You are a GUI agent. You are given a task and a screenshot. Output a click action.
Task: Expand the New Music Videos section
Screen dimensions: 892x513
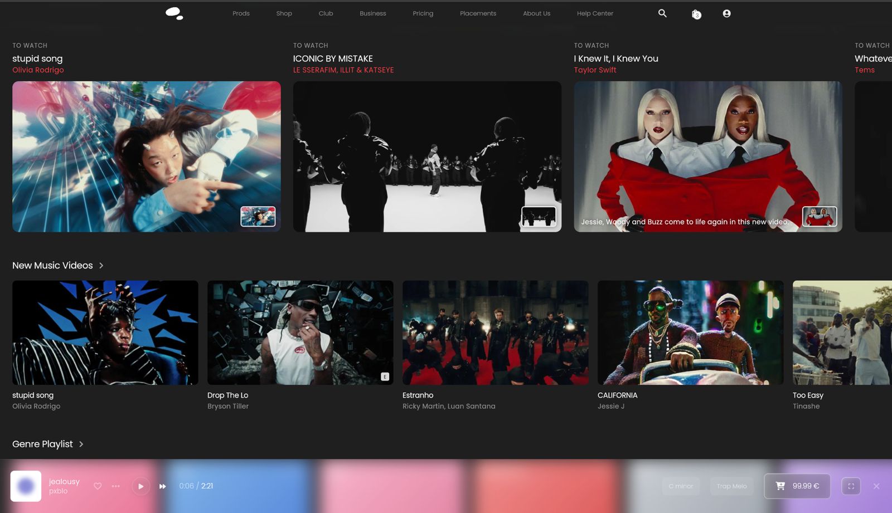101,266
